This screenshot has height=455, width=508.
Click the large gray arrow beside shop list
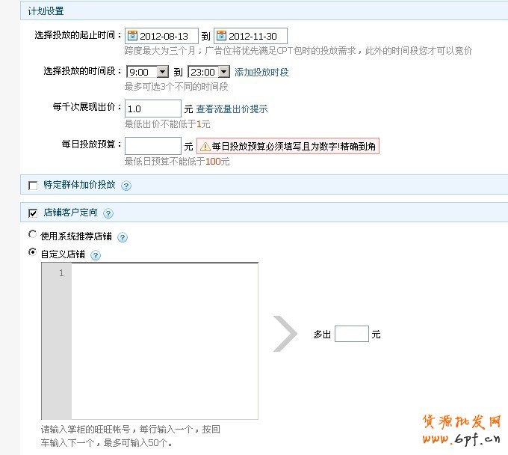(x=285, y=334)
